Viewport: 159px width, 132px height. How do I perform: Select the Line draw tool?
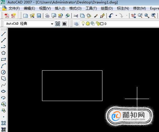tap(4, 34)
